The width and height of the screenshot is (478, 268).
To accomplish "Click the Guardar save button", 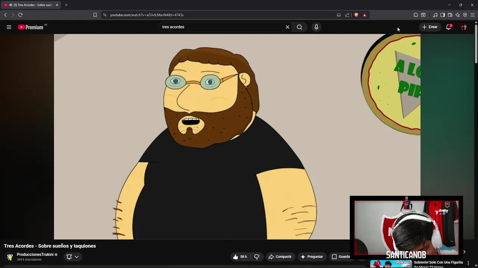I will (x=341, y=257).
